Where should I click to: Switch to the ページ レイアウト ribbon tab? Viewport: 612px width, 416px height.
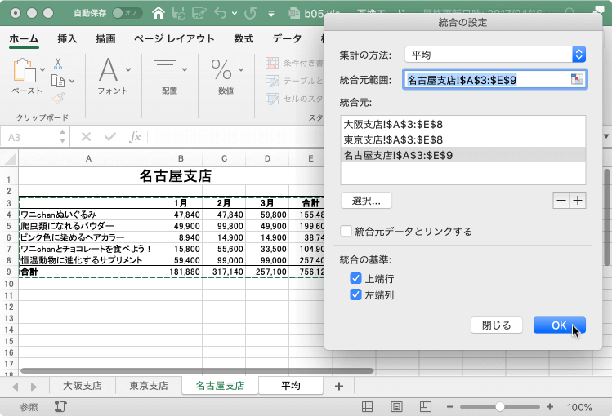[x=174, y=38]
